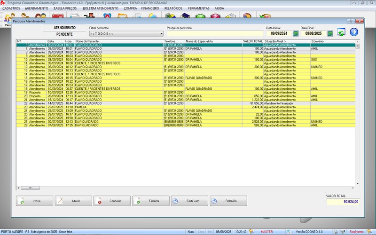Click into the Pesquisar por Nome field
The height and width of the screenshot is (235, 376).
[215, 34]
